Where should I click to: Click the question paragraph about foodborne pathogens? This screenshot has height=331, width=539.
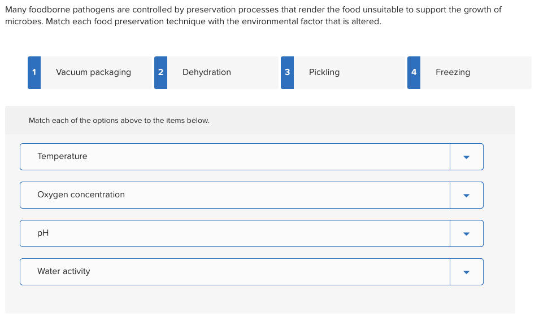pos(253,16)
